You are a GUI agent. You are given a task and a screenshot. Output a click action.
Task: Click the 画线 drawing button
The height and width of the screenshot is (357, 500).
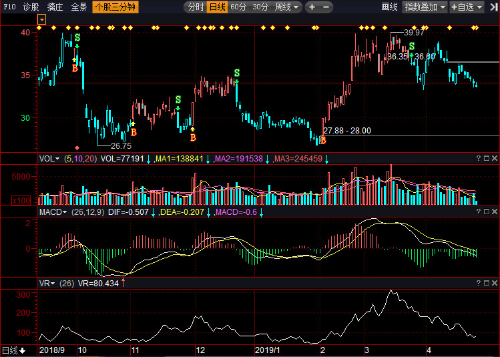pos(389,7)
